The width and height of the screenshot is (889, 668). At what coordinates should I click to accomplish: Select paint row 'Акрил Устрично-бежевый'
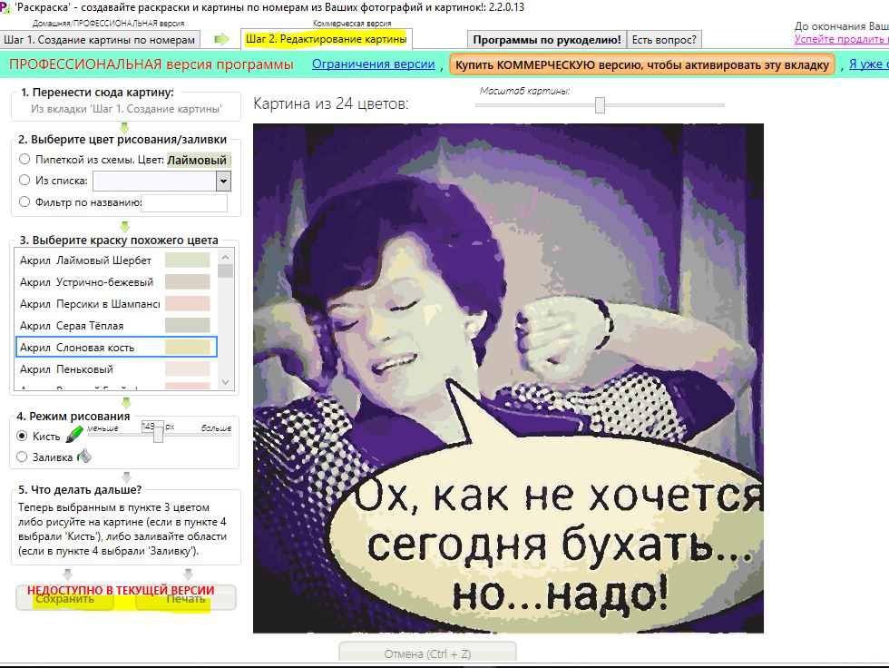point(116,282)
